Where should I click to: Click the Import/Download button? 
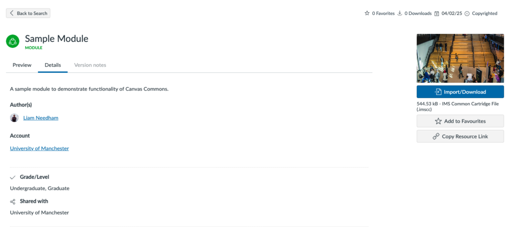coord(460,92)
